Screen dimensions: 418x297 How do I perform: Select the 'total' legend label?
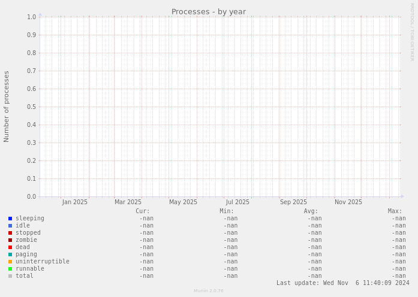point(24,276)
